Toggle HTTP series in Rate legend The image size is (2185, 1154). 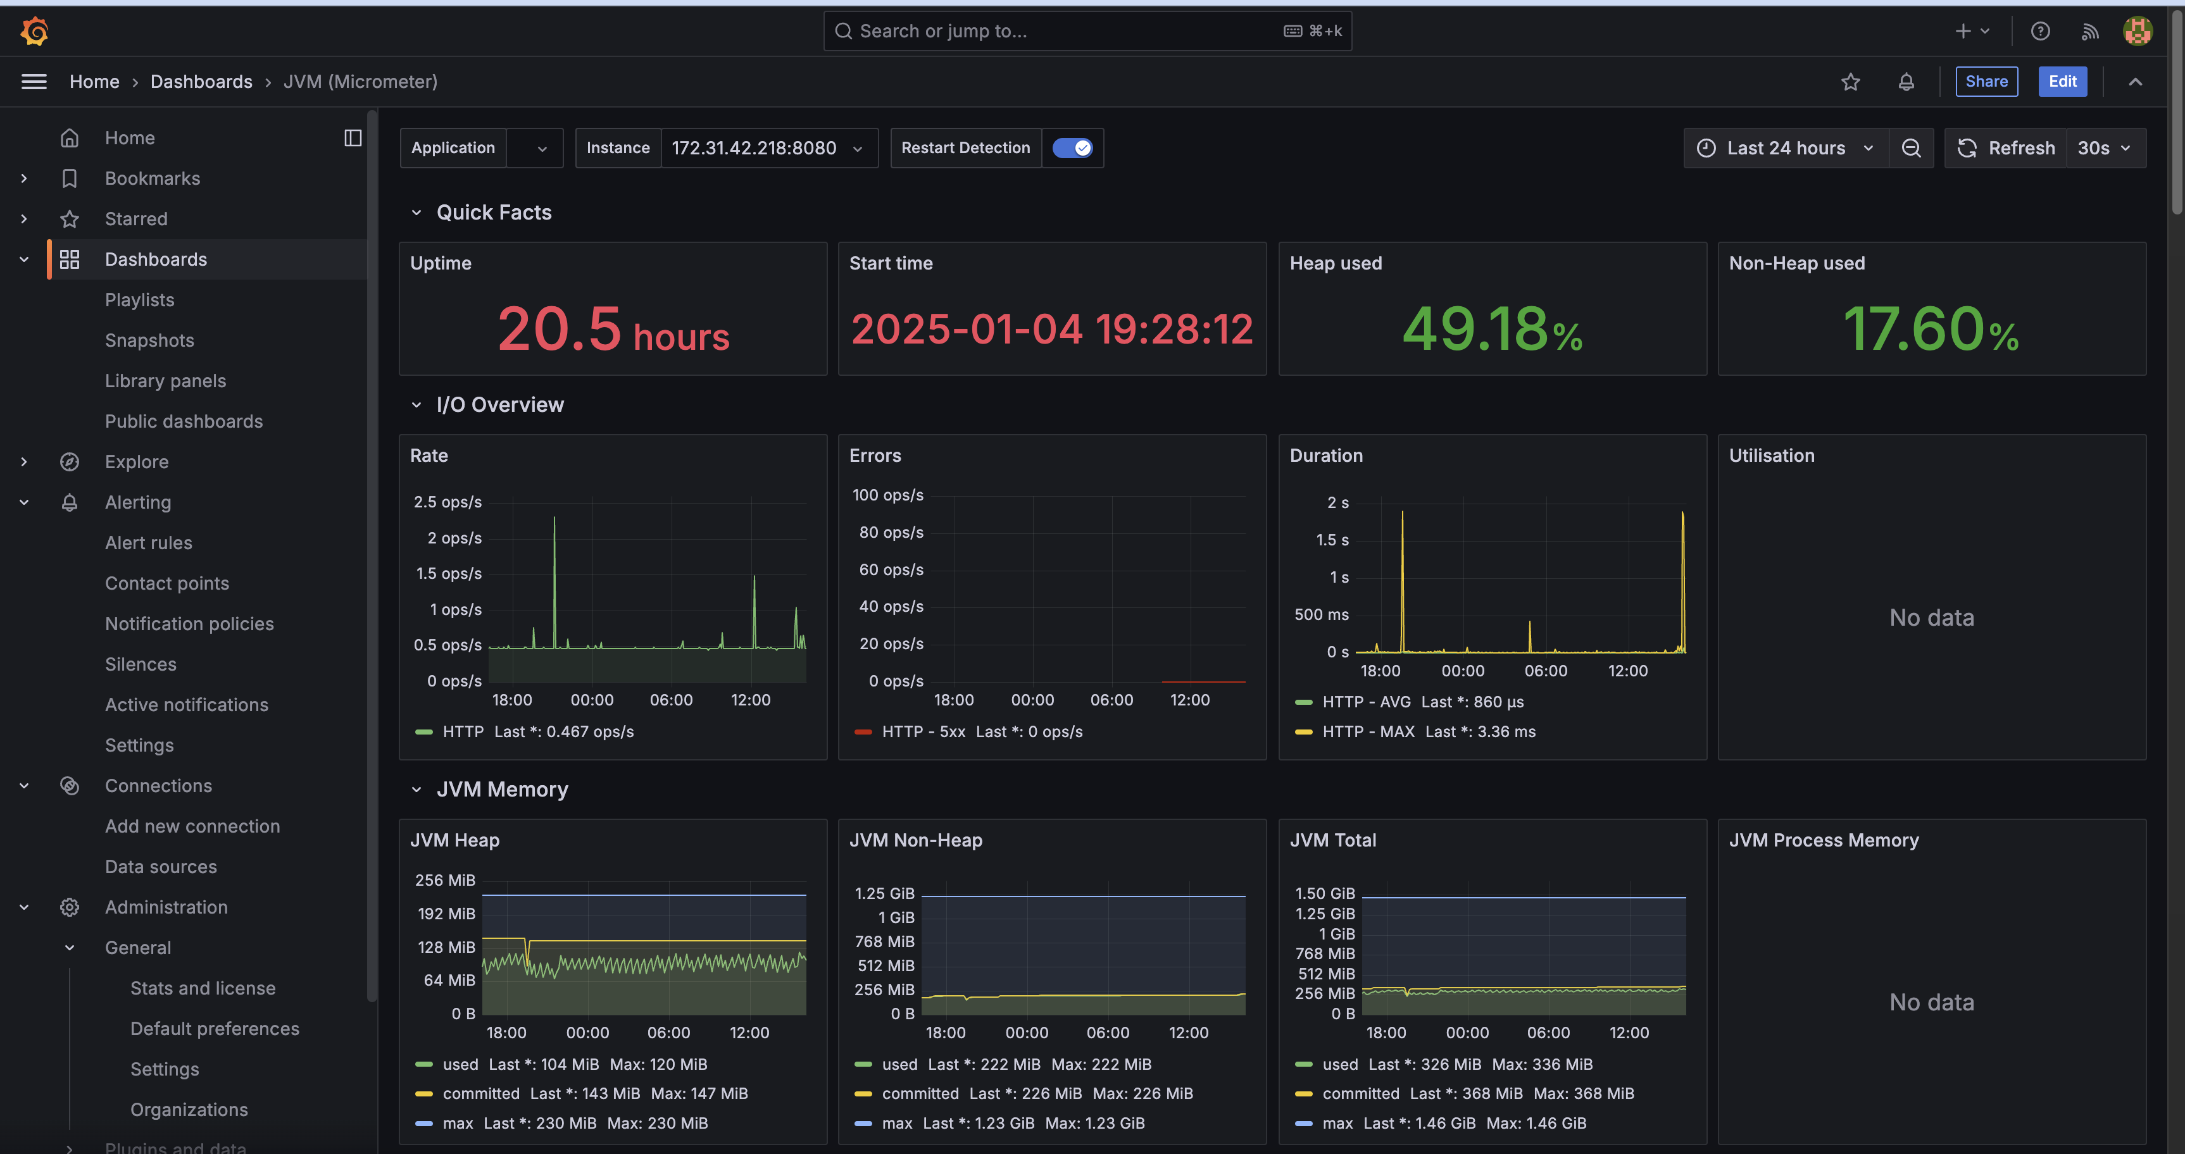coord(463,731)
